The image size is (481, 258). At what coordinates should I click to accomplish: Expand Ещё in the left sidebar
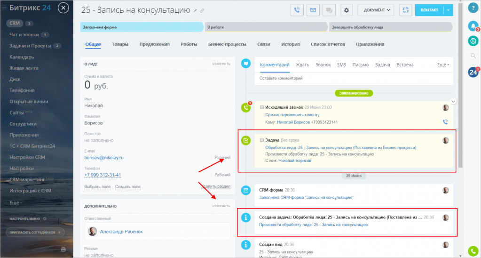click(16, 202)
